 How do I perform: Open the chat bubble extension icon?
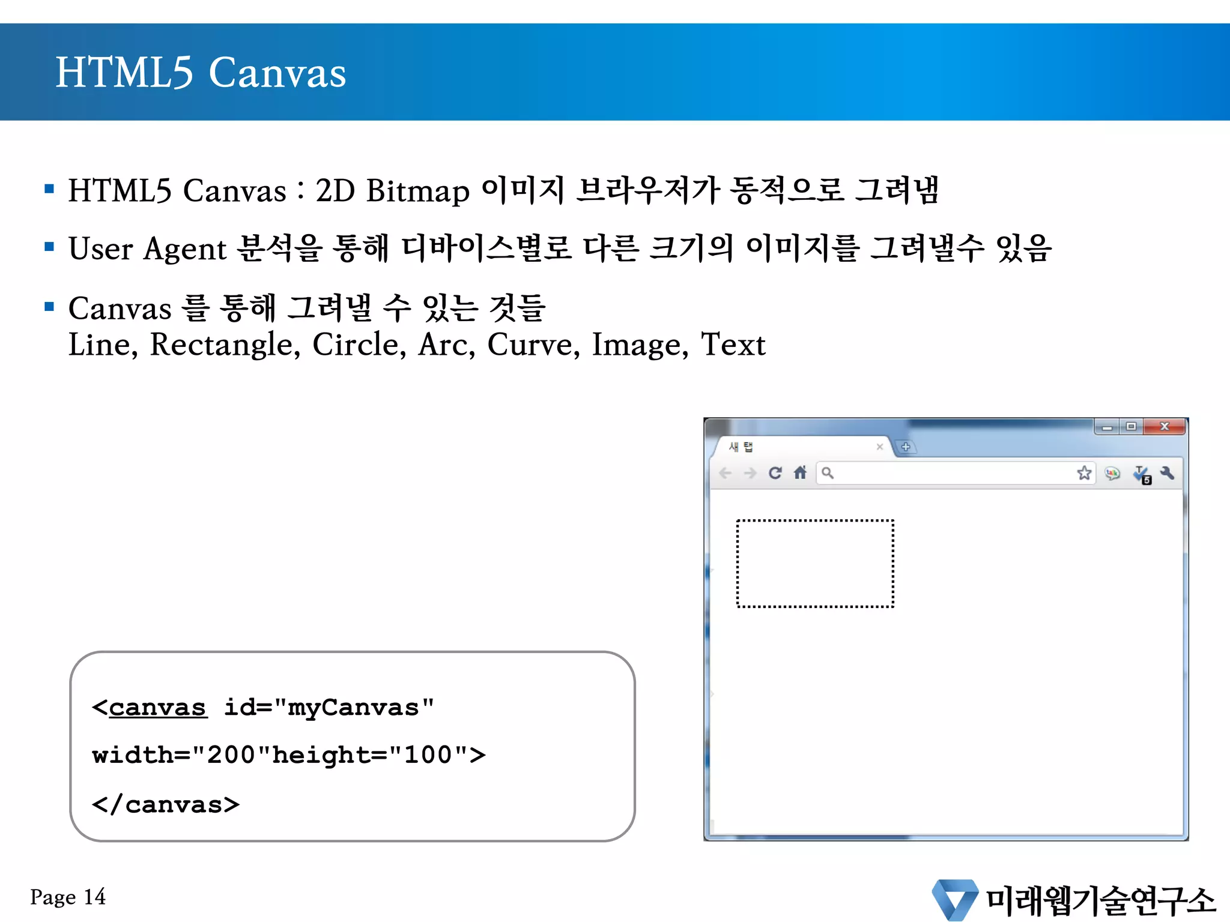pos(1112,474)
